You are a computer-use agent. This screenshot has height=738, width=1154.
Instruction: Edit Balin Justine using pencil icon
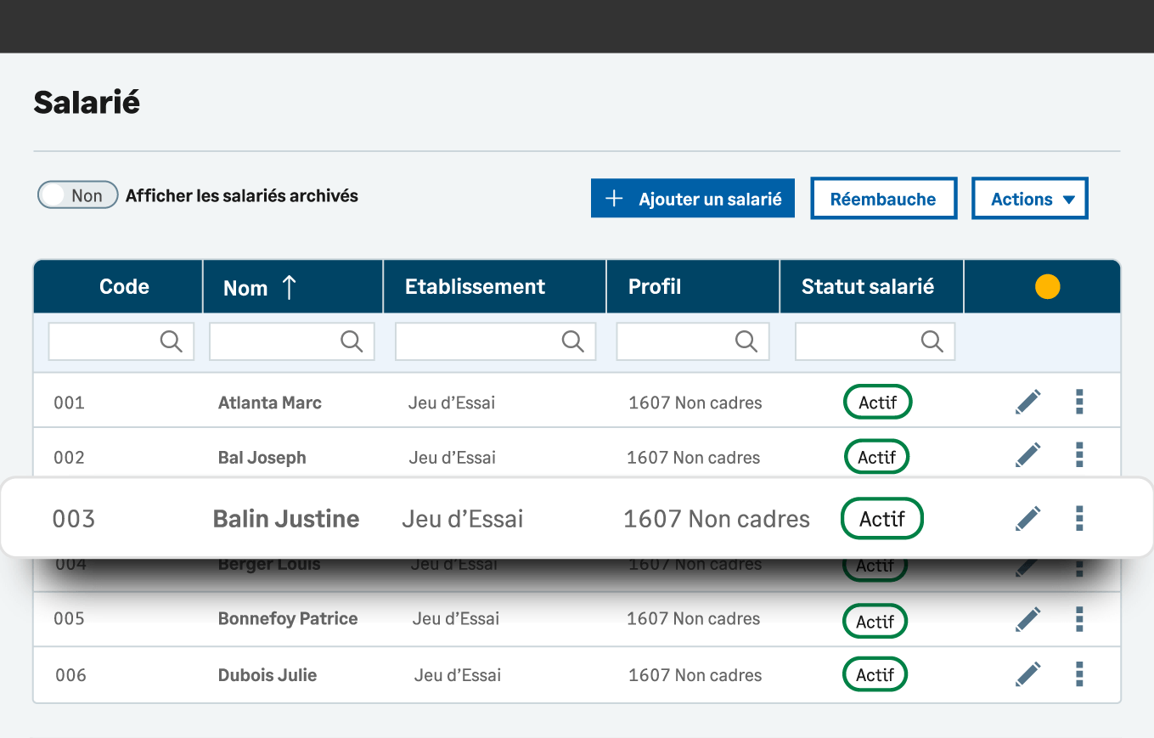pyautogui.click(x=1027, y=518)
